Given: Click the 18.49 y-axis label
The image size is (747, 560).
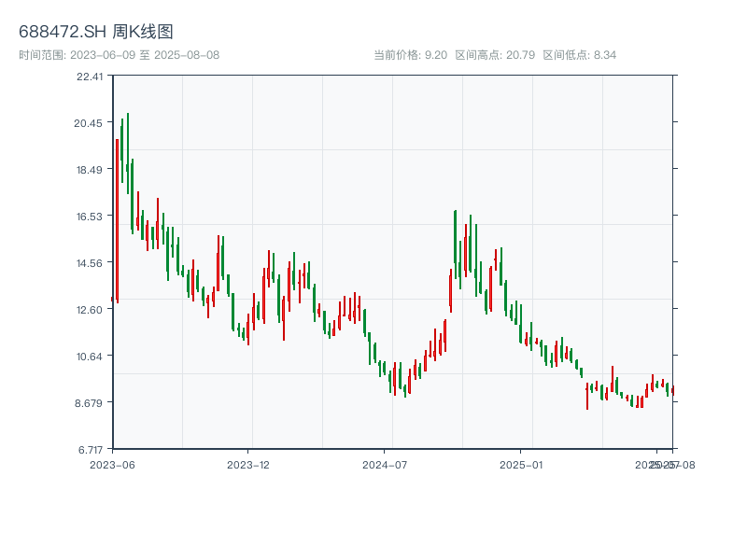Looking at the screenshot, I should (x=89, y=170).
